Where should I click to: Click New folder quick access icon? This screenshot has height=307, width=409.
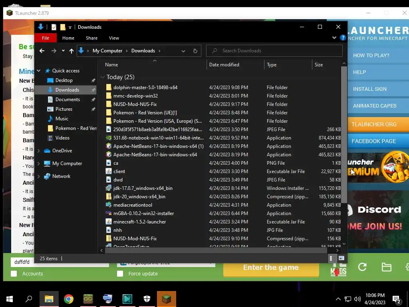tap(63, 27)
